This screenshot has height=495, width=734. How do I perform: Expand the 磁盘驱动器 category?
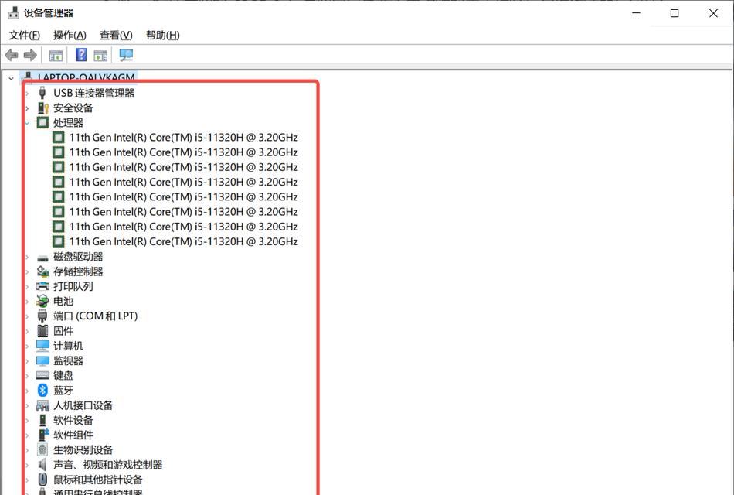[x=27, y=257]
